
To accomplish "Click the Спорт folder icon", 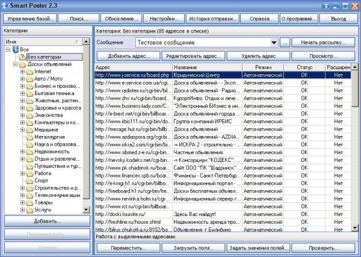I will pyautogui.click(x=29, y=181).
